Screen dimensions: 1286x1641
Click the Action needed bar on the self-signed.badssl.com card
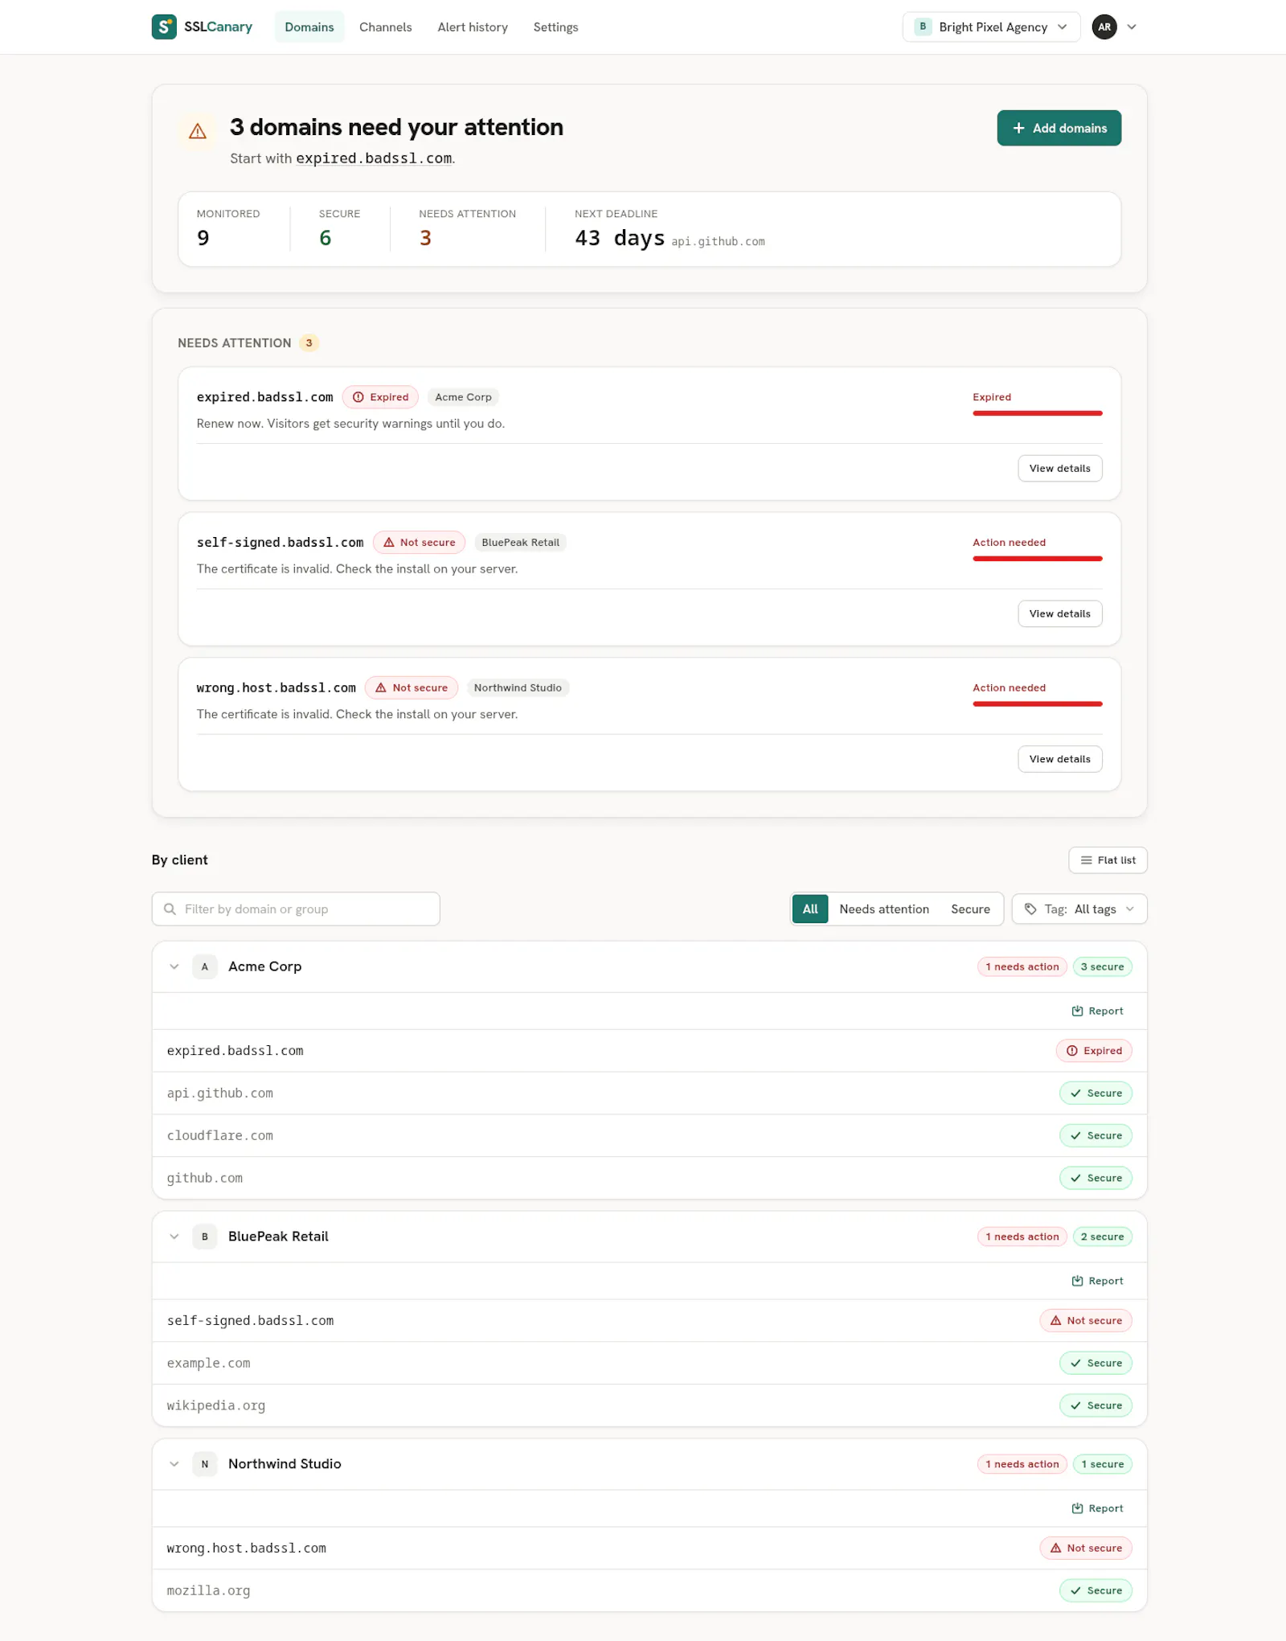[1038, 559]
